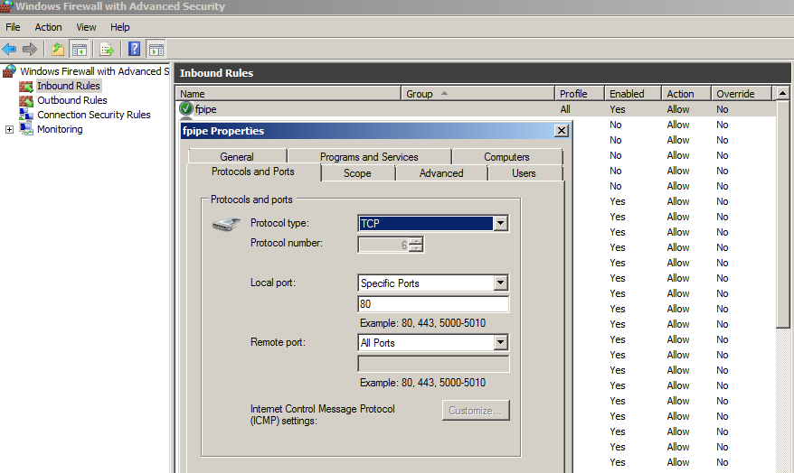Click the 'Yes' enabled cell of fpipe
This screenshot has height=473, width=794.
coord(618,109)
